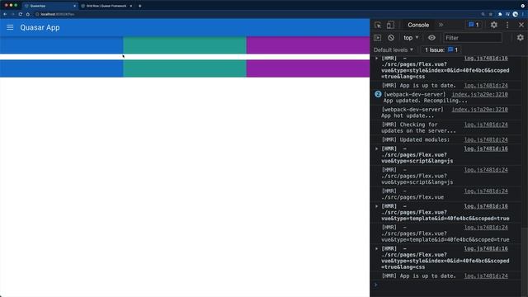The width and height of the screenshot is (528, 297).
Task: Click the 1 Issue button
Action: click(441, 49)
